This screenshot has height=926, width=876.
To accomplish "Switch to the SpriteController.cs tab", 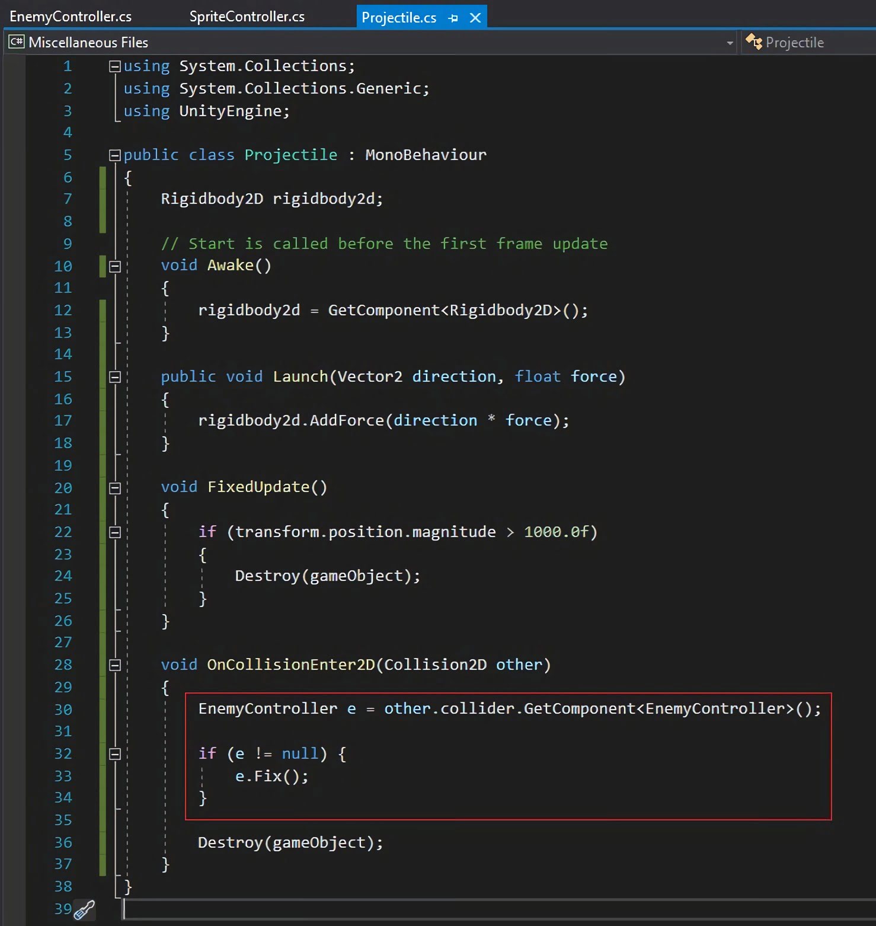I will tap(247, 17).
